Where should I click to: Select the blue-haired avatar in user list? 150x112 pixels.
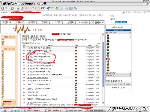pos(108,41)
